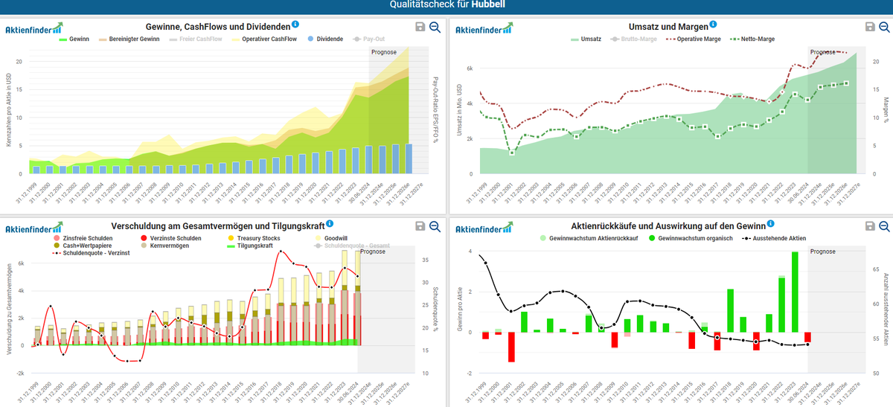The image size is (893, 407).
Task: Toggle Zinsfreie Schulden legend entry
Action: pyautogui.click(x=83, y=237)
